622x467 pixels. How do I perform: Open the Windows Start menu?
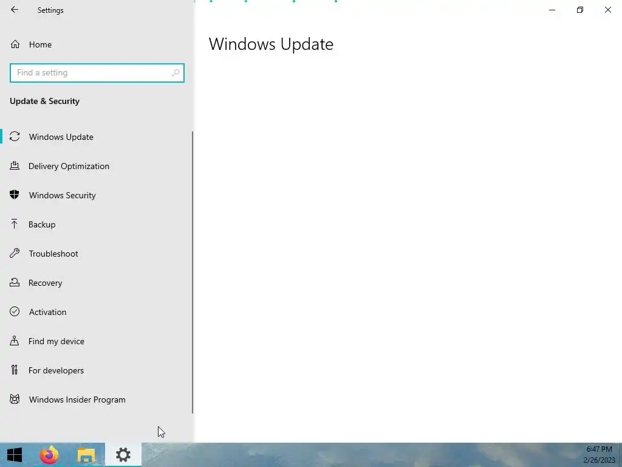point(15,455)
